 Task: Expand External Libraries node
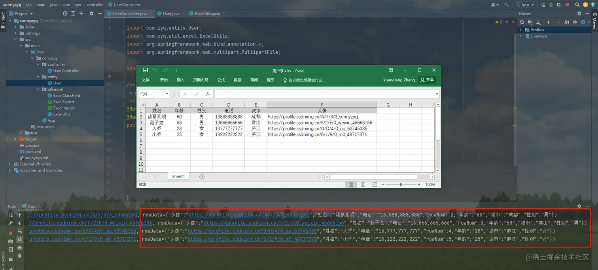coord(10,164)
